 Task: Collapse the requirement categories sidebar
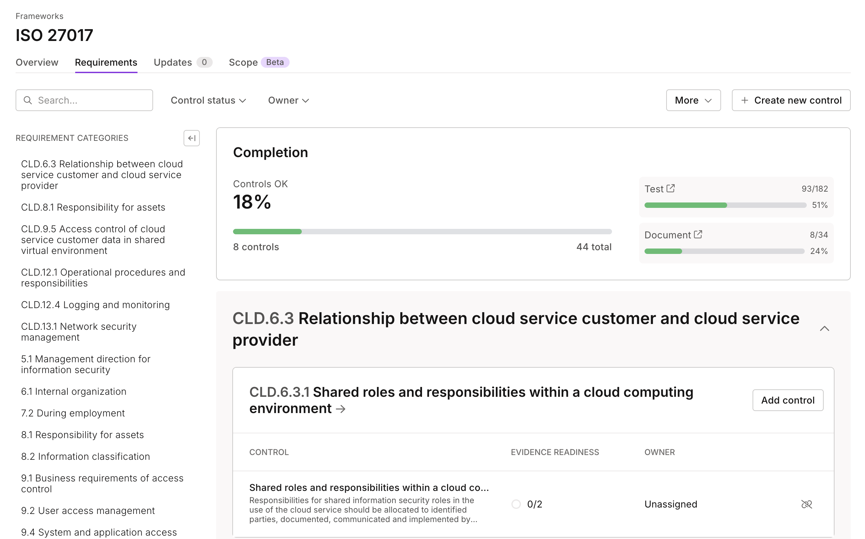pyautogui.click(x=191, y=138)
